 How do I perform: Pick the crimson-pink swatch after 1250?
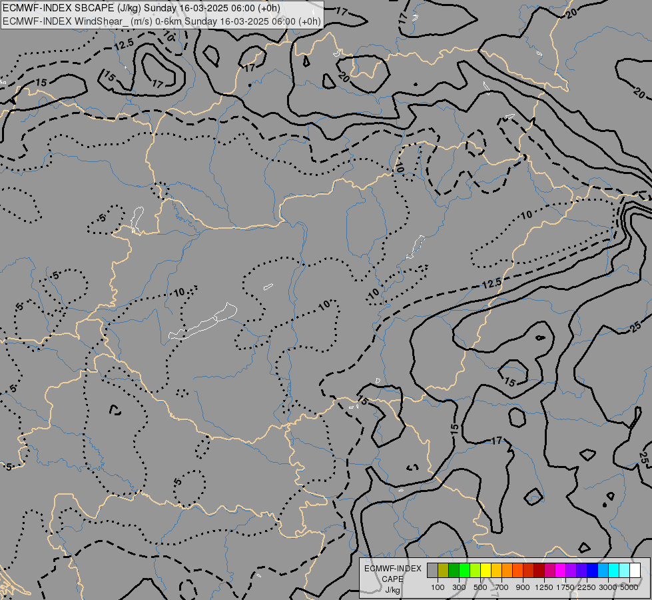pos(549,570)
